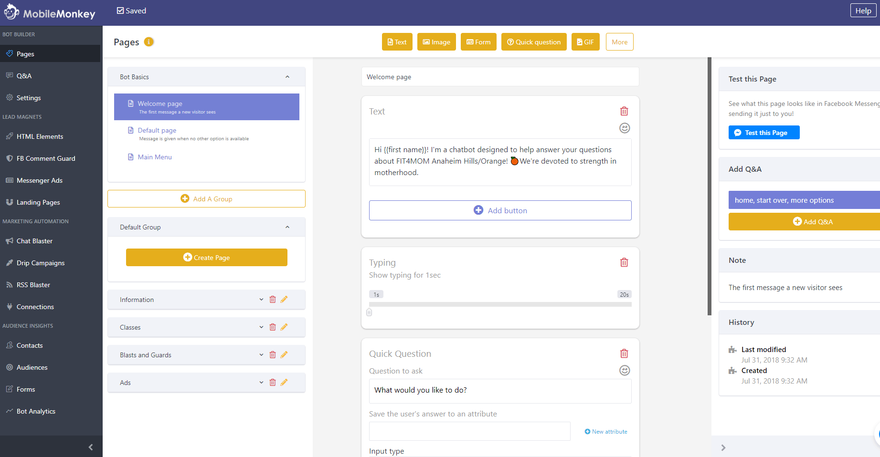Screen dimensions: 880x457
Task: Delete the Ads group
Action: (x=273, y=383)
